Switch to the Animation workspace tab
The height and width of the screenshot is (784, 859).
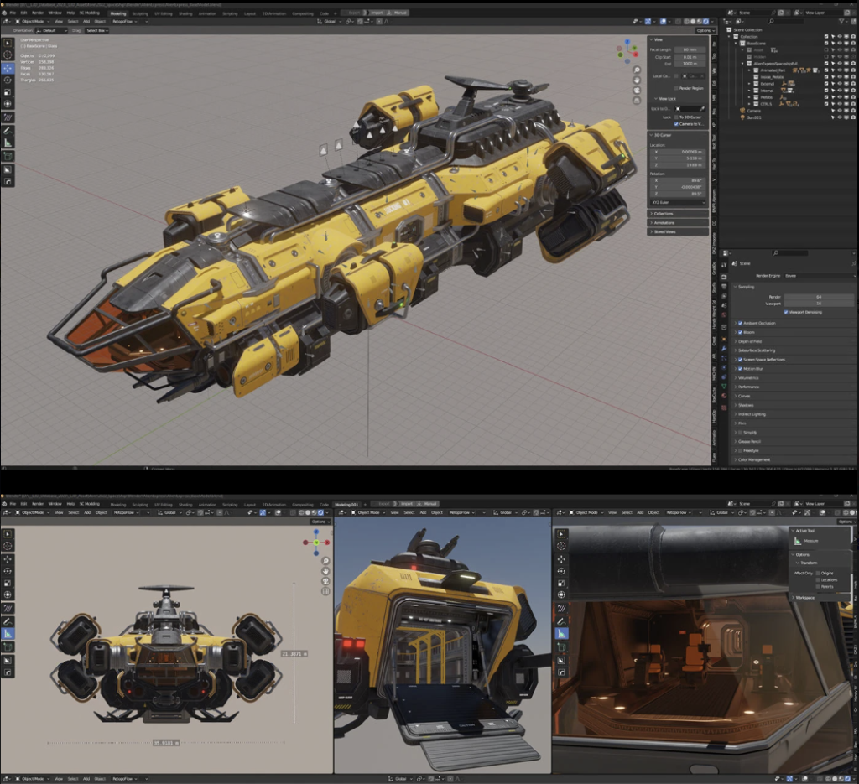207,13
